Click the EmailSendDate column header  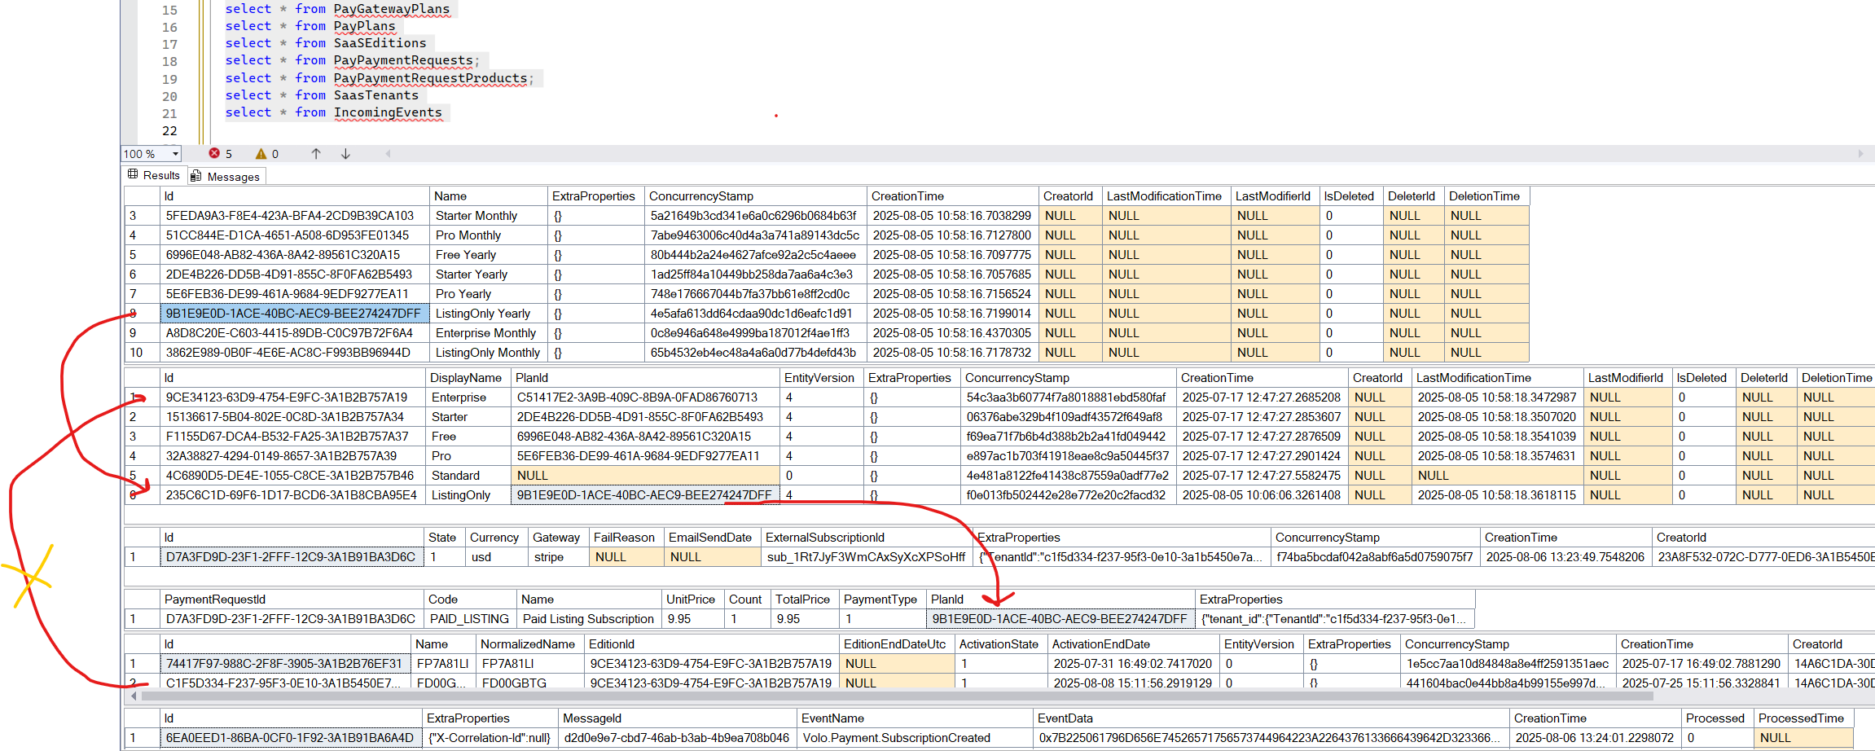point(713,538)
